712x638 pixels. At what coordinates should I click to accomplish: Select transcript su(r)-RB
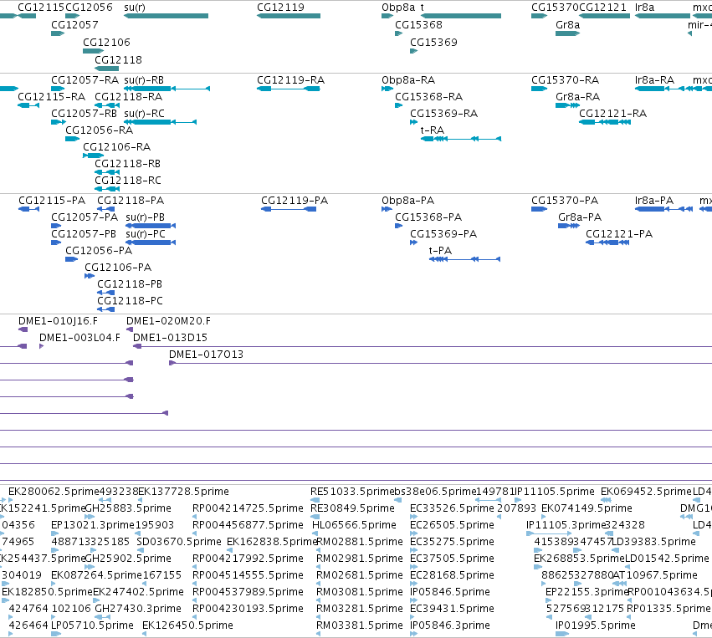point(144,80)
